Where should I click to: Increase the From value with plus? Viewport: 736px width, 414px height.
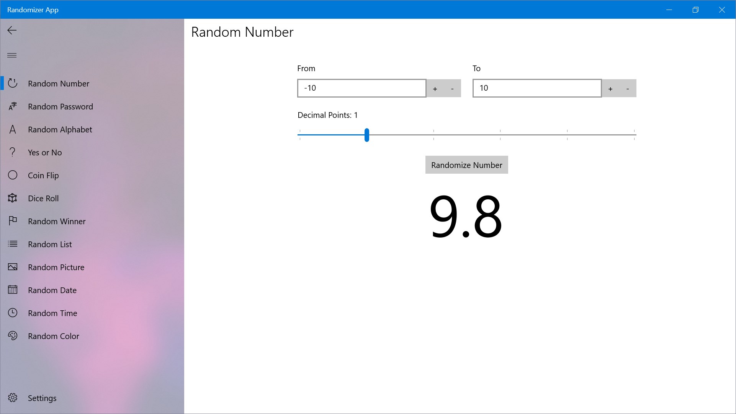(x=435, y=89)
